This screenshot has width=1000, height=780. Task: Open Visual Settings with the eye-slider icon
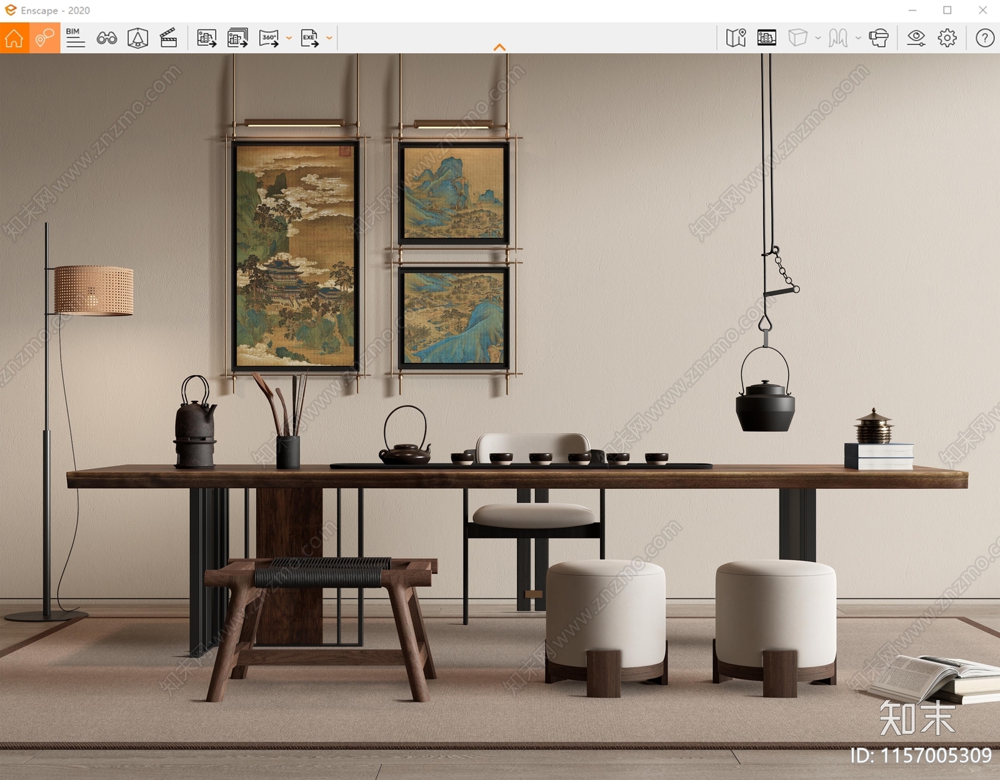coord(916,38)
